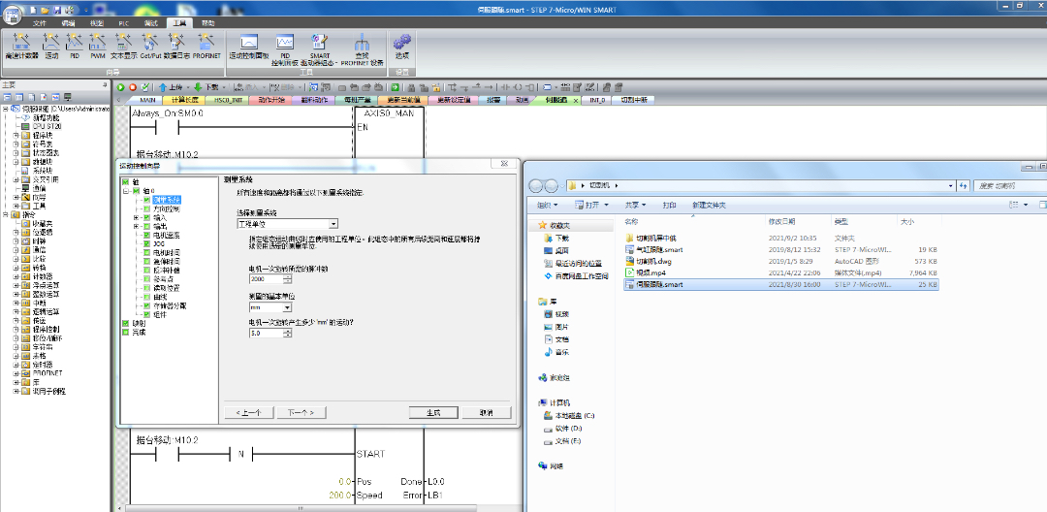Toggle the 映射 checkbox in wizard tree

(125, 323)
